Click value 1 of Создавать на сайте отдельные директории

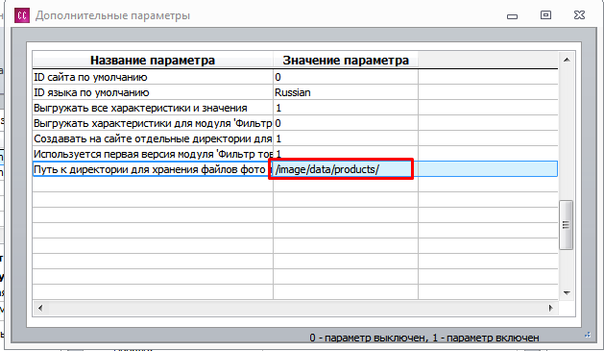coord(346,138)
